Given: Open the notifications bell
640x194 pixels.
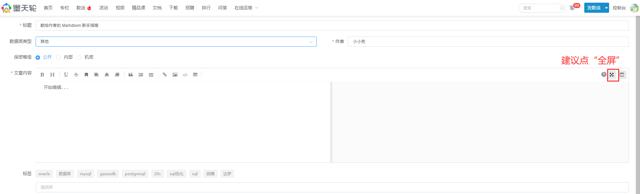Looking at the screenshot, I should pyautogui.click(x=572, y=8).
